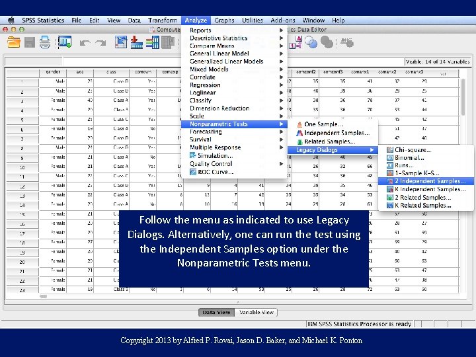Click the Variables toolbar icon

(x=153, y=42)
